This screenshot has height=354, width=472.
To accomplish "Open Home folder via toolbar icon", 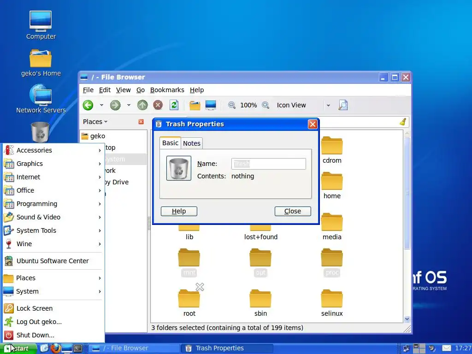I will pos(195,105).
